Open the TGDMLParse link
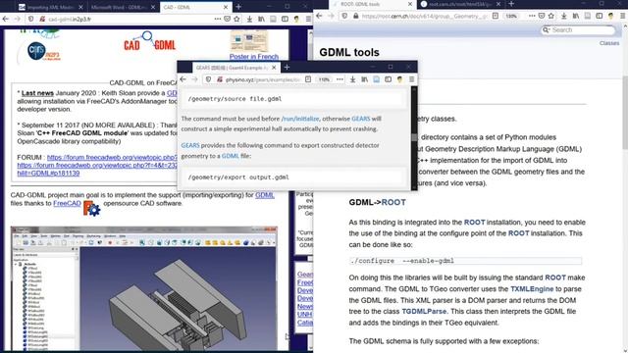This screenshot has width=628, height=353. [424, 312]
